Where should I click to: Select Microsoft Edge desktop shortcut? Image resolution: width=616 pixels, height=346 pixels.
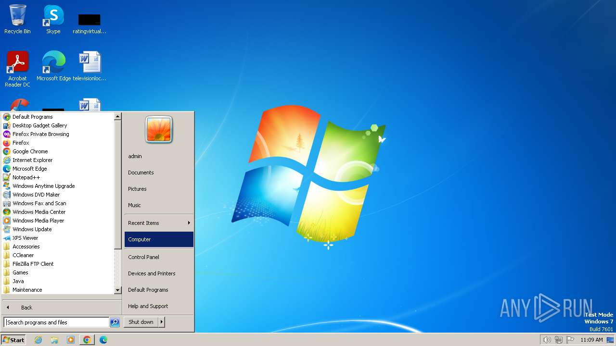coord(53,66)
